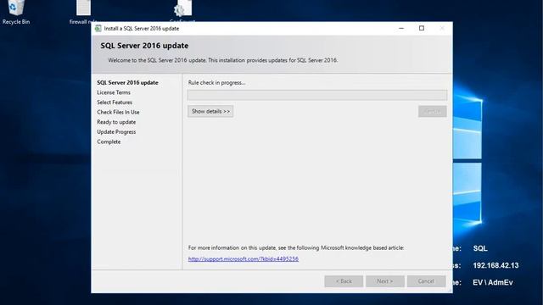This screenshot has height=305, width=543.
Task: Select the Select Features step
Action: [115, 103]
